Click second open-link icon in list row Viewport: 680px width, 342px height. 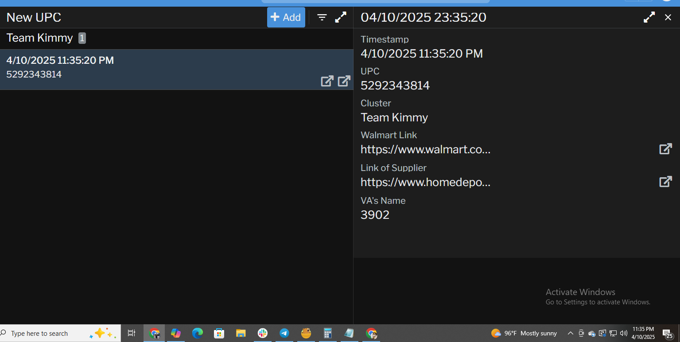(x=344, y=81)
